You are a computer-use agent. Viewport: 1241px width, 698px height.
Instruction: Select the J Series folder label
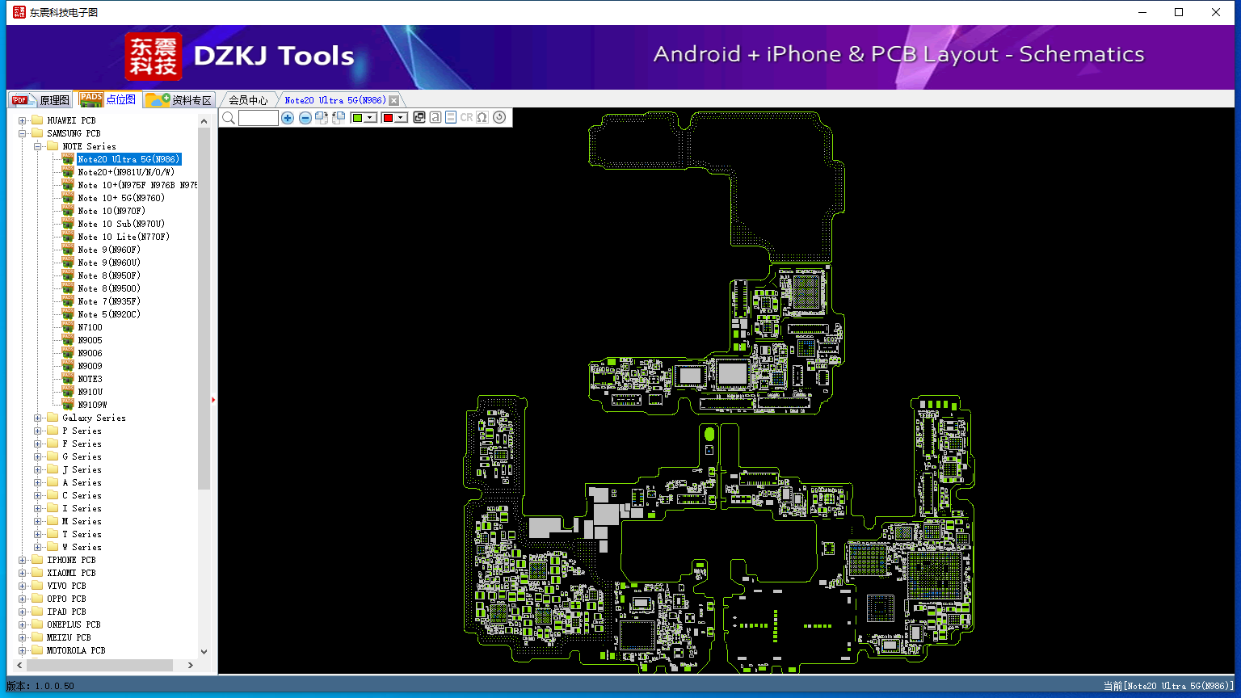point(82,469)
